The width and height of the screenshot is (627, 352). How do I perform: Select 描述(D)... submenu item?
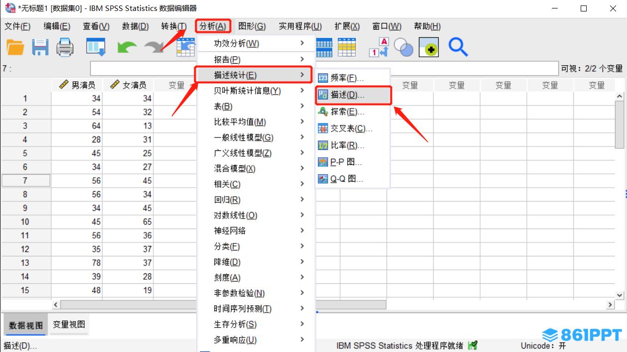tap(354, 95)
